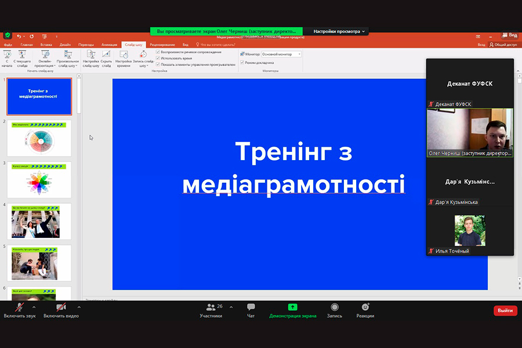Open the Участники participants panel

tap(211, 307)
